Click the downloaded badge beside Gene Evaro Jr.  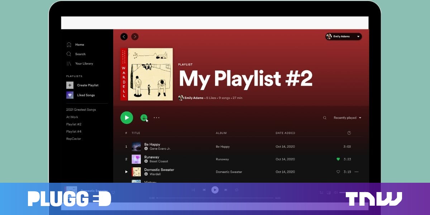[x=146, y=149]
